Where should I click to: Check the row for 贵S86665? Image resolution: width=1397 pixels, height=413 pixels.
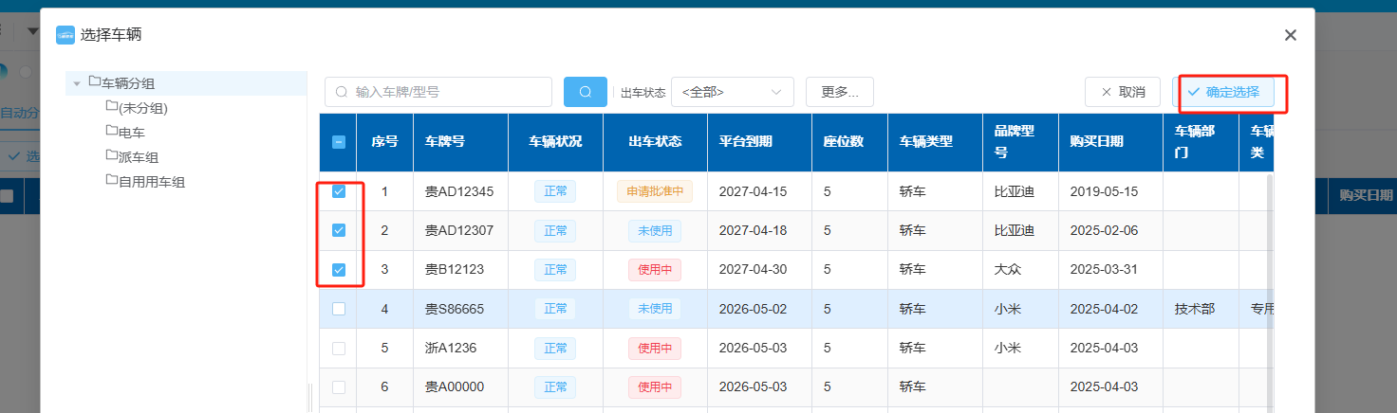[339, 309]
